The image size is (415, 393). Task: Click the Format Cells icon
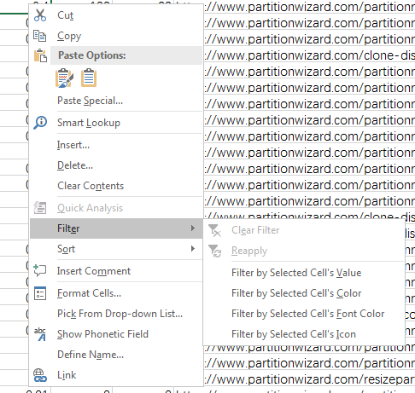pos(40,293)
